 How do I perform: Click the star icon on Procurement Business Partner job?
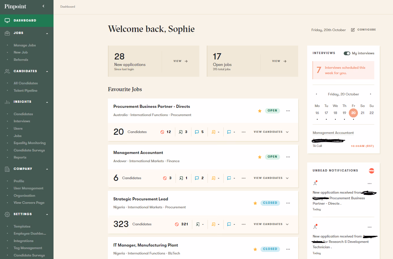pyautogui.click(x=260, y=111)
